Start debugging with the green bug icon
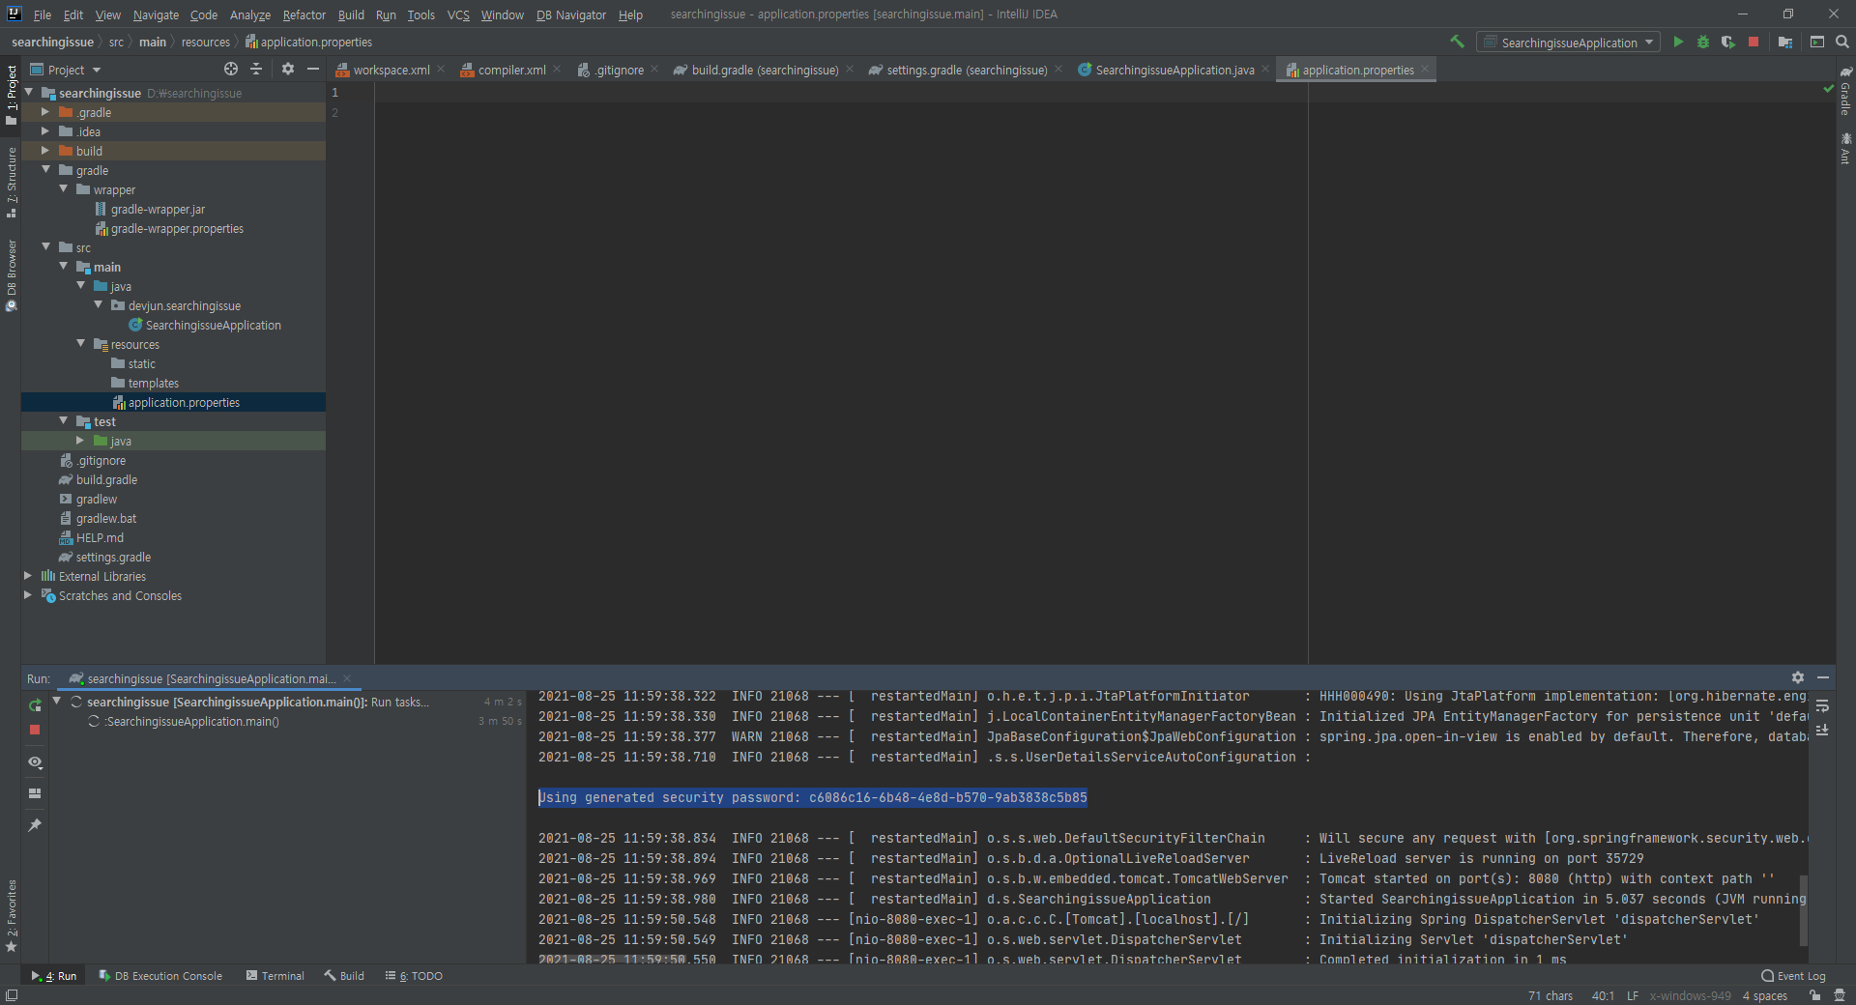 click(1703, 42)
